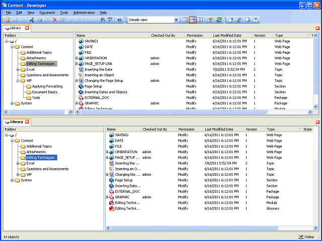Image resolution: width=322 pixels, height=241 pixels.
Task: Sort by Checked Out By column, lower list
Action: tap(159, 130)
